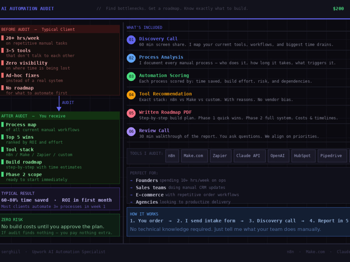The image size is (350, 262).
Task: Click the Tool stack item
Action: click(x=20, y=150)
